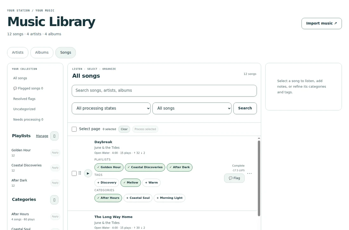Toggle After Dark playlist chip on Daybreak

179,167
